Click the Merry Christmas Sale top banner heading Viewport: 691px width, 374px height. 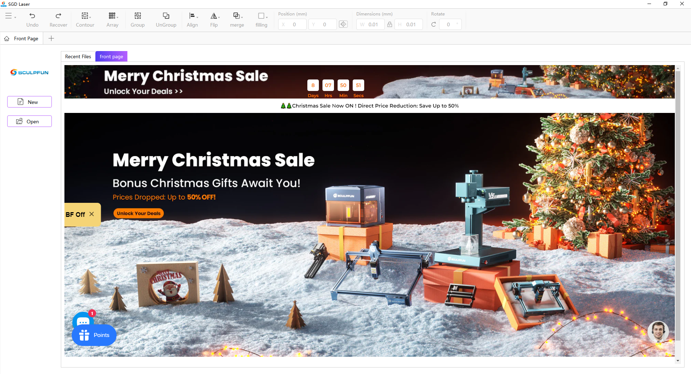pyautogui.click(x=186, y=76)
